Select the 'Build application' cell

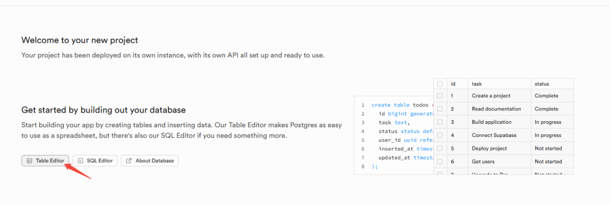tap(499, 122)
